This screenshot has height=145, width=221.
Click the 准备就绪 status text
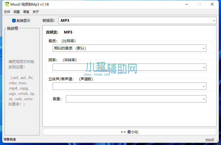[x=10, y=139]
